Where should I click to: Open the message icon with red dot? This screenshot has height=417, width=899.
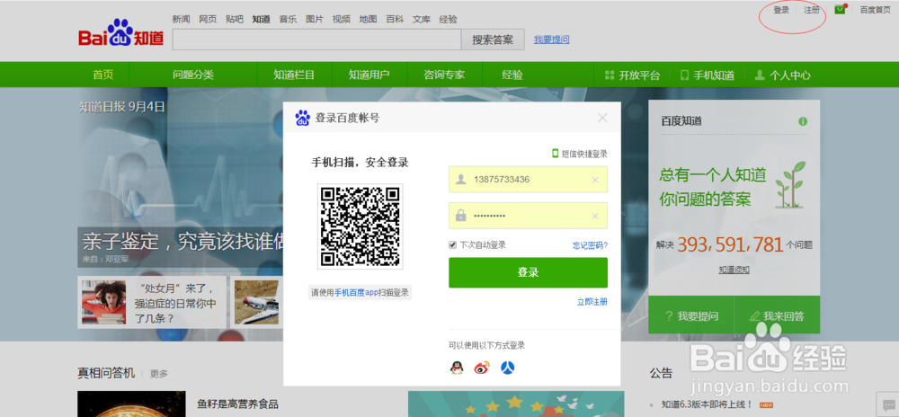point(841,9)
